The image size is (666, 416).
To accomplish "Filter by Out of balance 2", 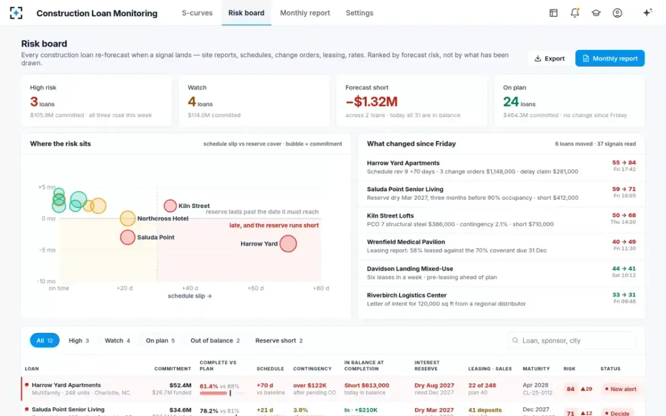I will tap(215, 341).
